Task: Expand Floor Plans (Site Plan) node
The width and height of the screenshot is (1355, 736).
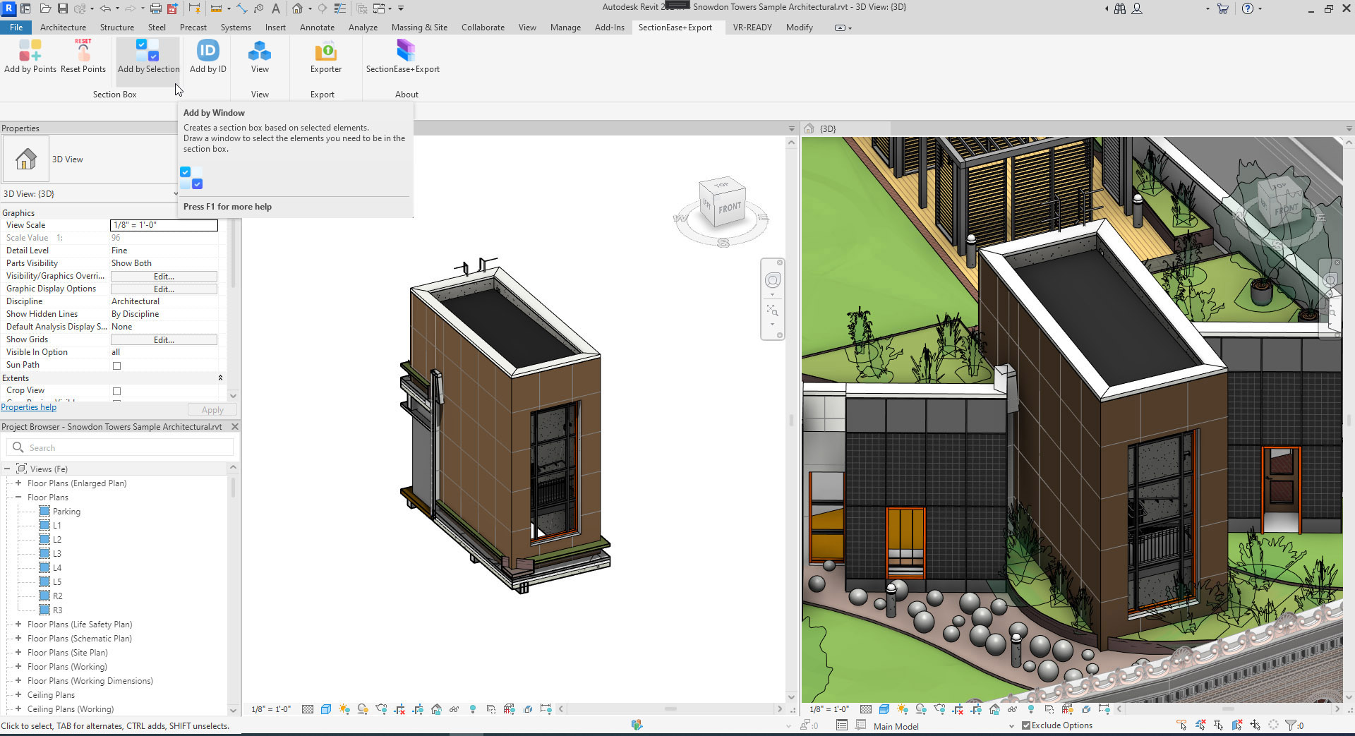Action: pyautogui.click(x=18, y=653)
